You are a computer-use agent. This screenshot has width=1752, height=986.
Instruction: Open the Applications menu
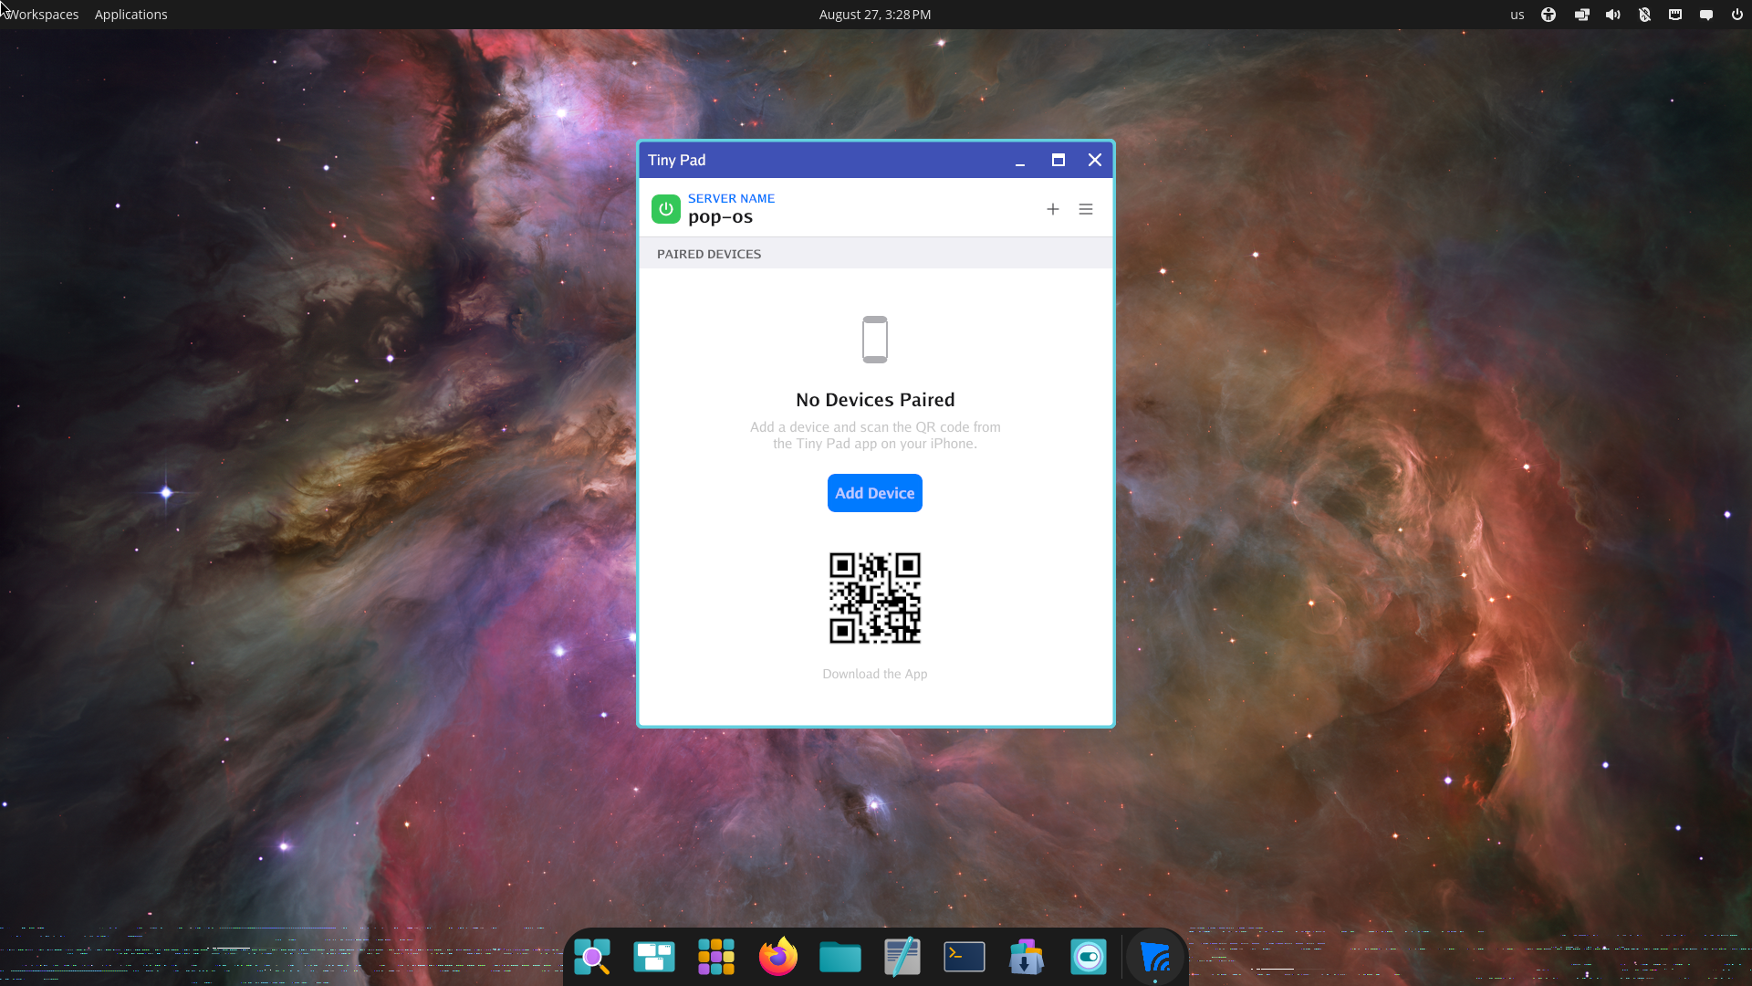130,15
